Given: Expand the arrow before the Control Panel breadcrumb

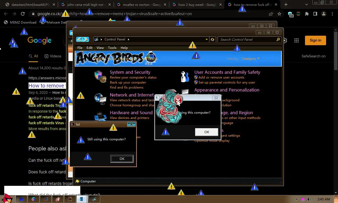Looking at the screenshot, I should [x=102, y=39].
